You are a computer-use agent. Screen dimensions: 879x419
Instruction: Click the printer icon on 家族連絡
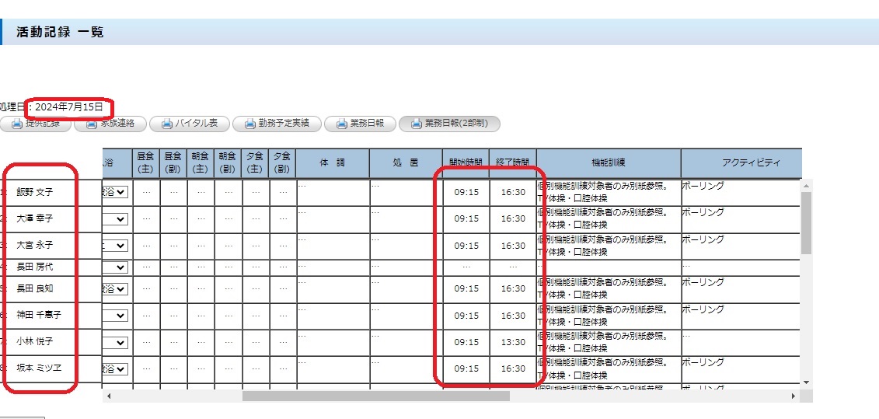coord(91,124)
